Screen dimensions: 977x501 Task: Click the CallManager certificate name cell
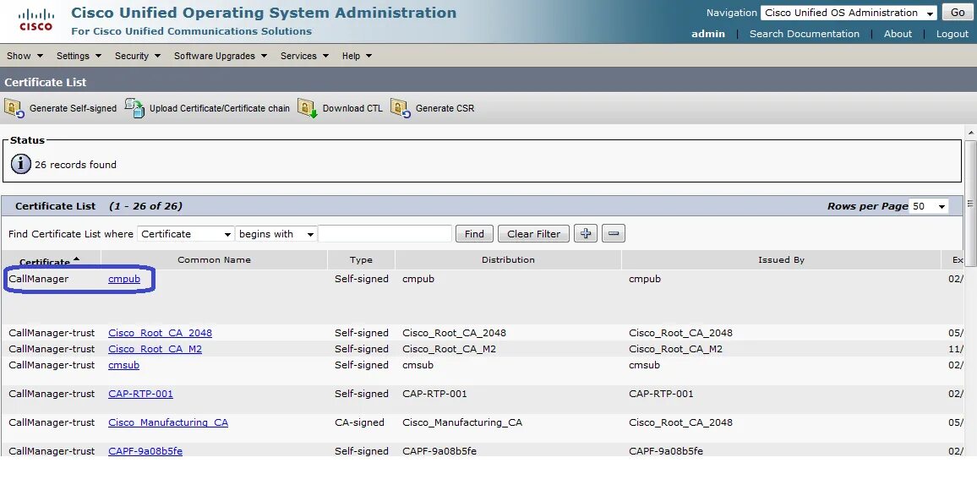pyautogui.click(x=39, y=279)
